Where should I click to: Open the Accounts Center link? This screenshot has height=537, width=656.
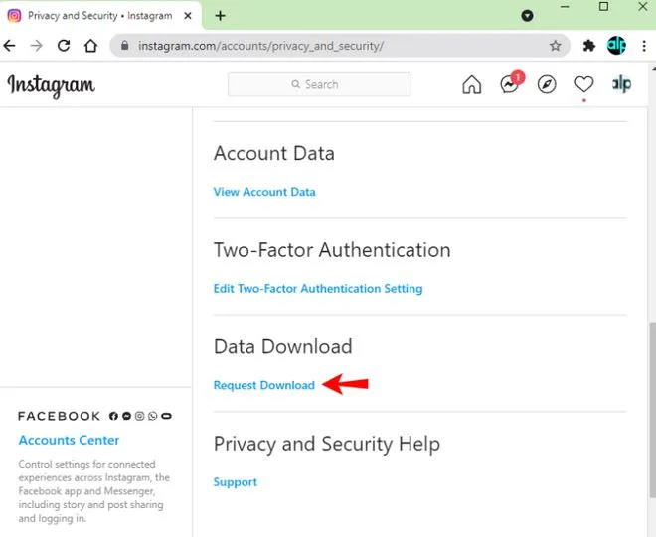69,440
